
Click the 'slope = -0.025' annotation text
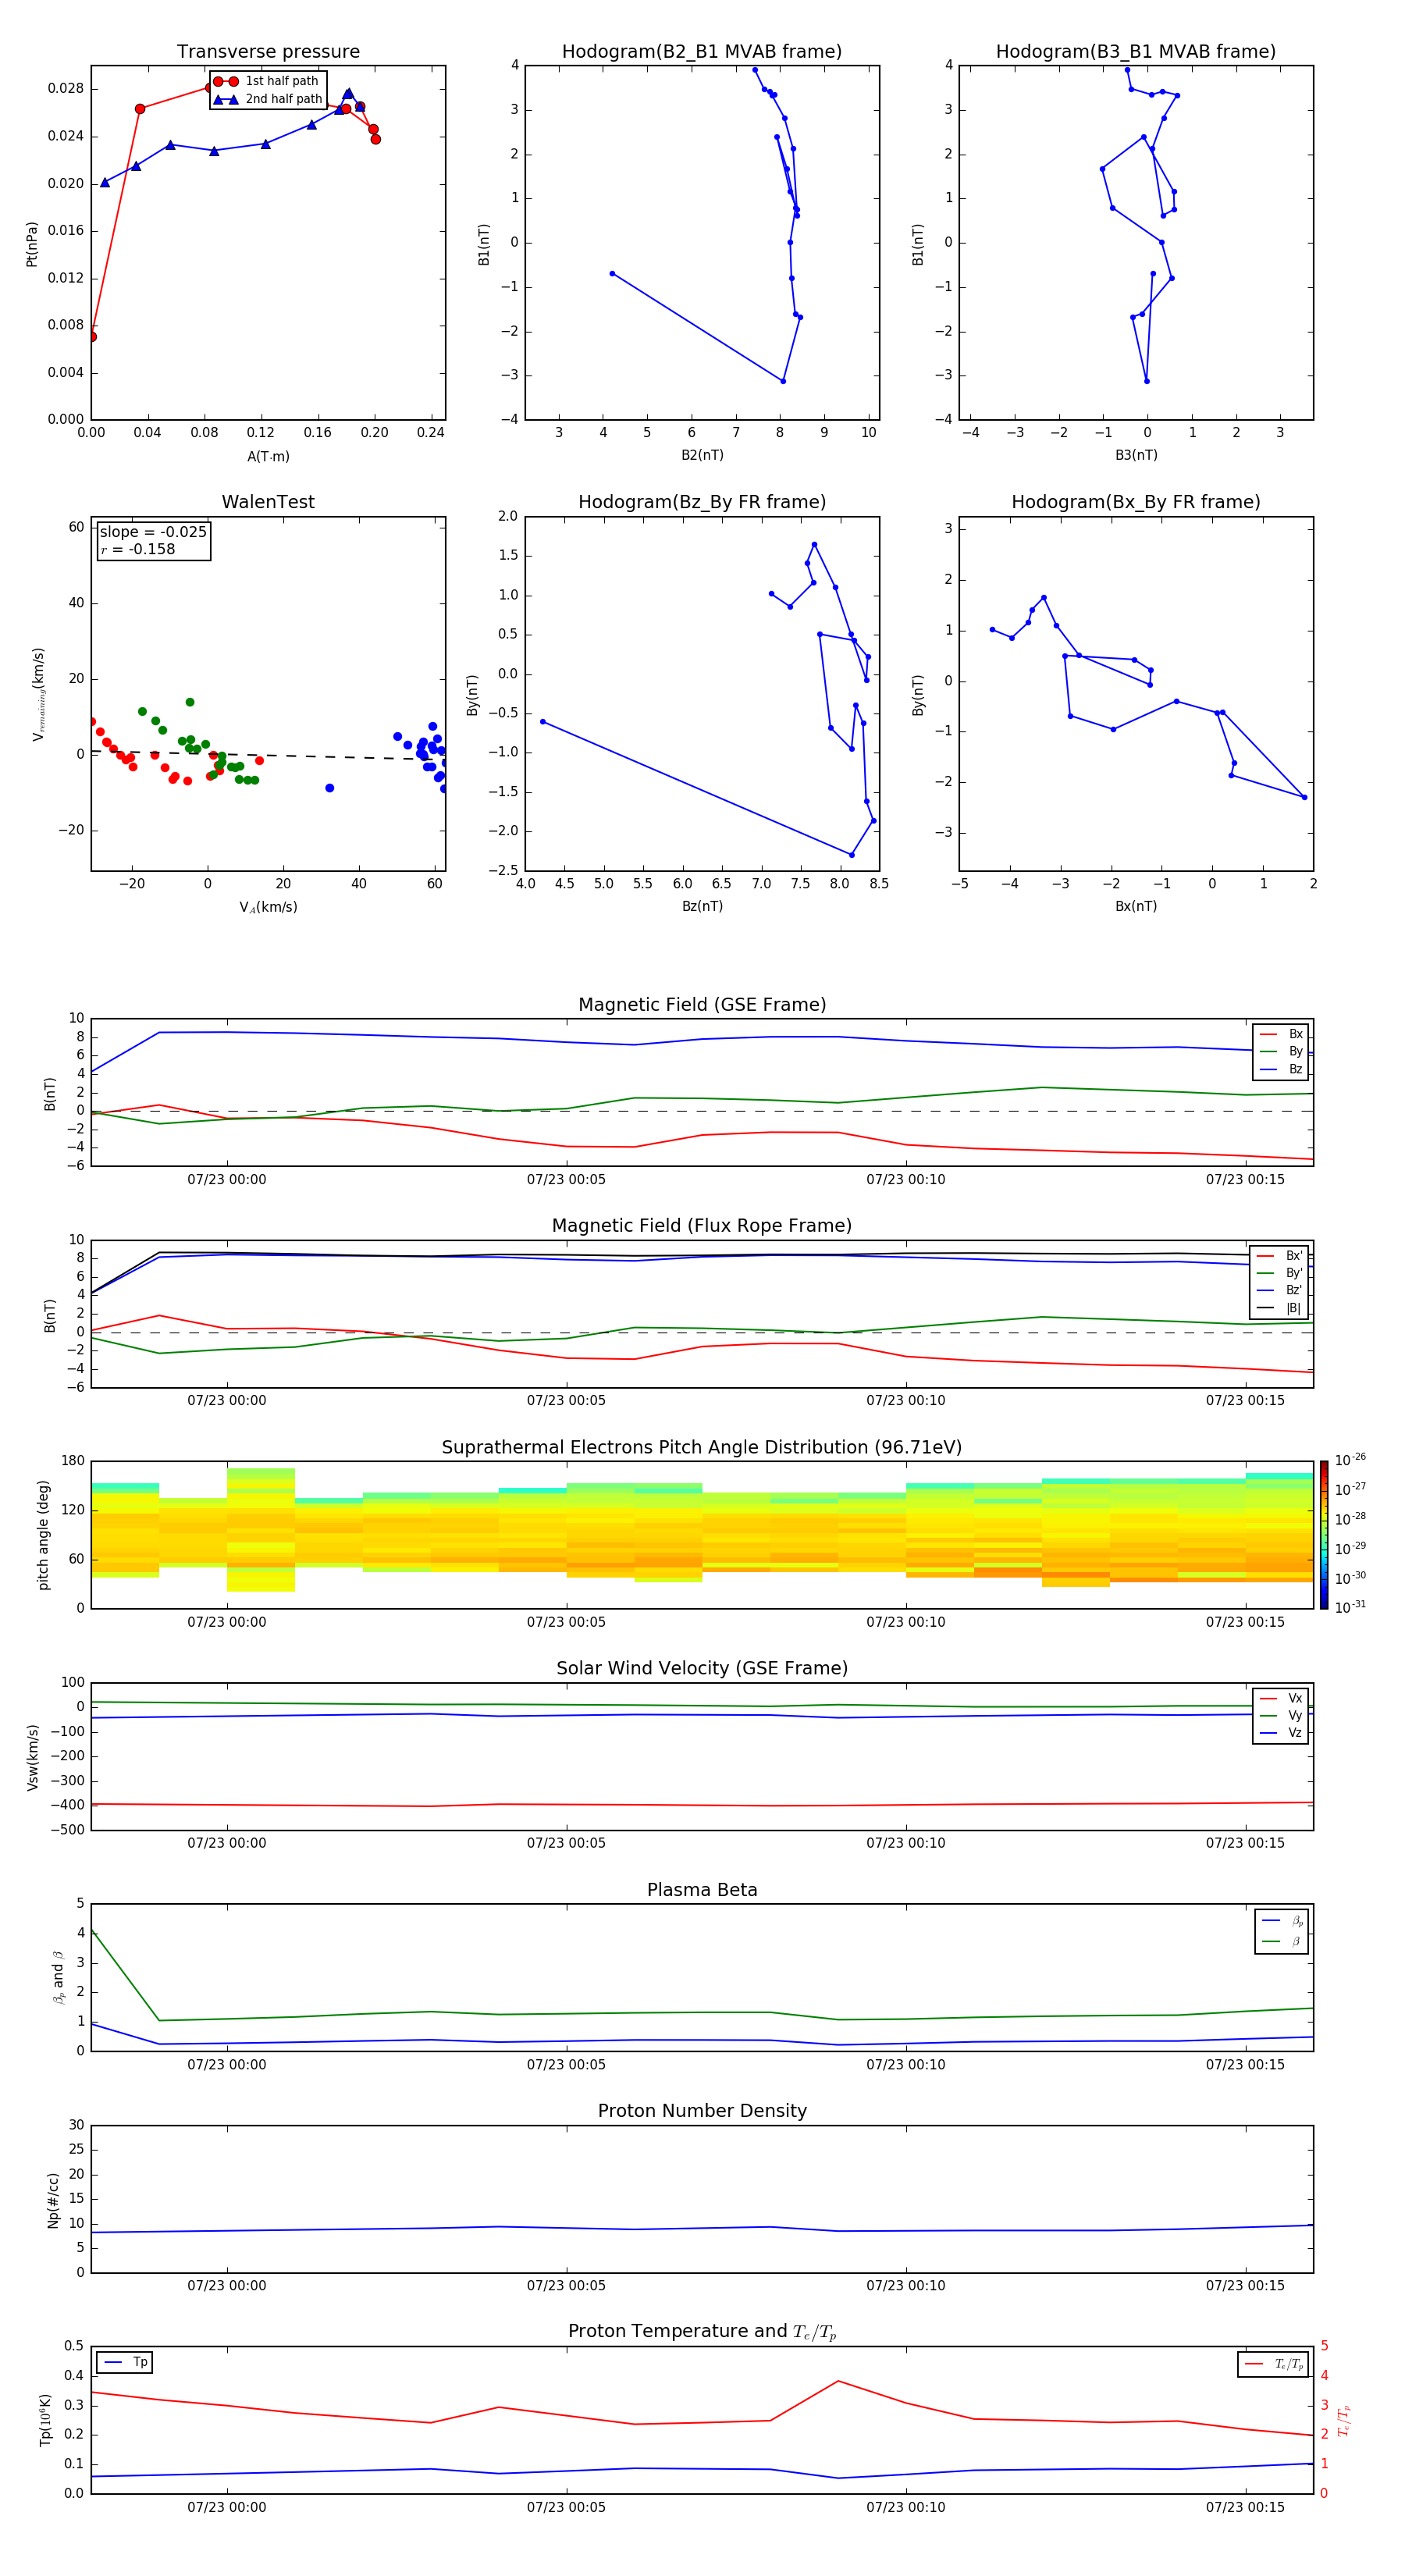click(x=153, y=532)
